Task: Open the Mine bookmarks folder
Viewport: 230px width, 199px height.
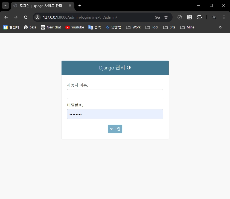Action: click(187, 27)
